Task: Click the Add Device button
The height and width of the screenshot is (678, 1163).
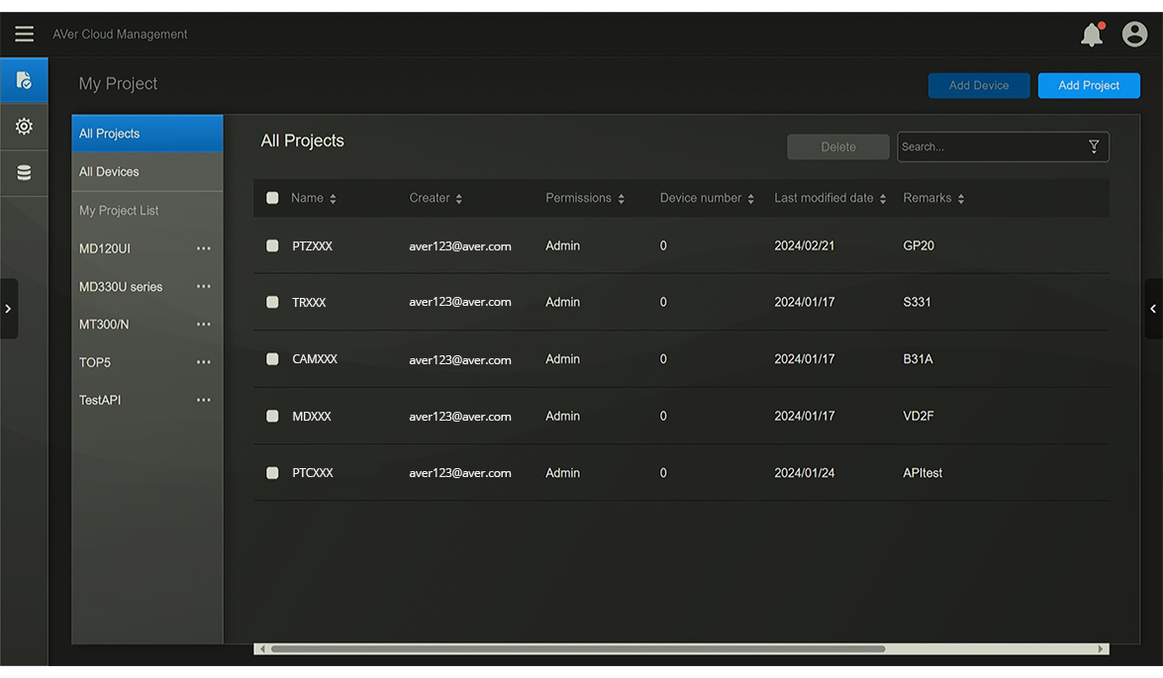Action: click(978, 85)
